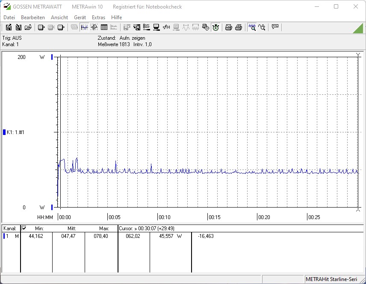This screenshot has width=366, height=284.
Task: Click the open folder icon in toolbar
Action: click(x=28, y=27)
